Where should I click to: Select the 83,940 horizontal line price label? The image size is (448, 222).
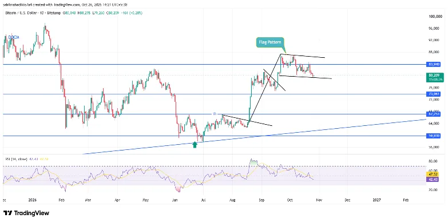434,64
